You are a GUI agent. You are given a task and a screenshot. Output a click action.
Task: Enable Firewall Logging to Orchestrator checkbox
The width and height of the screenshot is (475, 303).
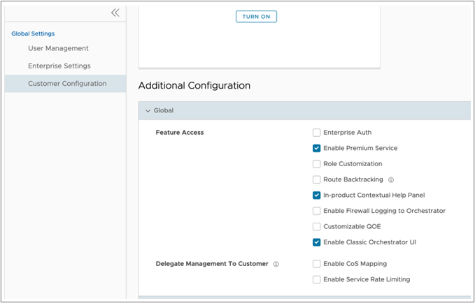click(x=317, y=211)
